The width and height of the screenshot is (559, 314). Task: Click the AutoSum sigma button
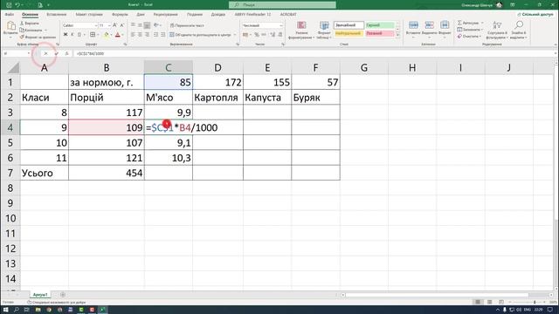pyautogui.click(x=468, y=23)
